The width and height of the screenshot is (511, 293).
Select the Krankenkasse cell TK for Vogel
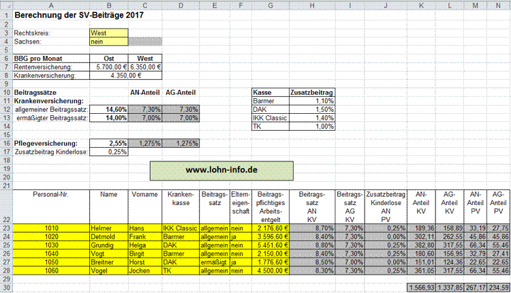point(181,271)
